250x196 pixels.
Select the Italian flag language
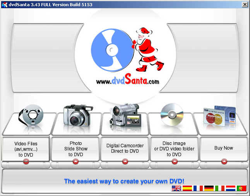[x=220, y=188]
